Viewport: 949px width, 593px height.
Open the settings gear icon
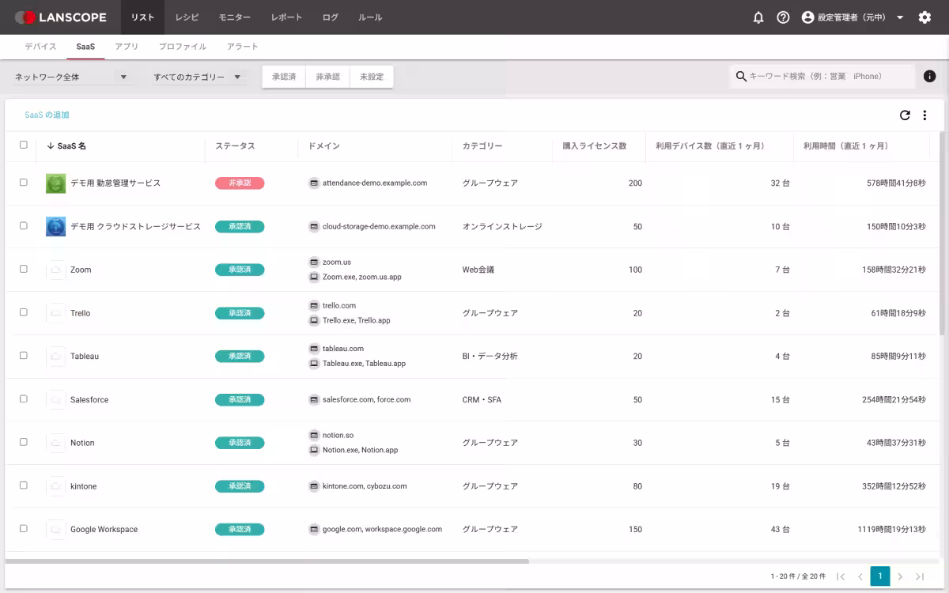coord(924,17)
